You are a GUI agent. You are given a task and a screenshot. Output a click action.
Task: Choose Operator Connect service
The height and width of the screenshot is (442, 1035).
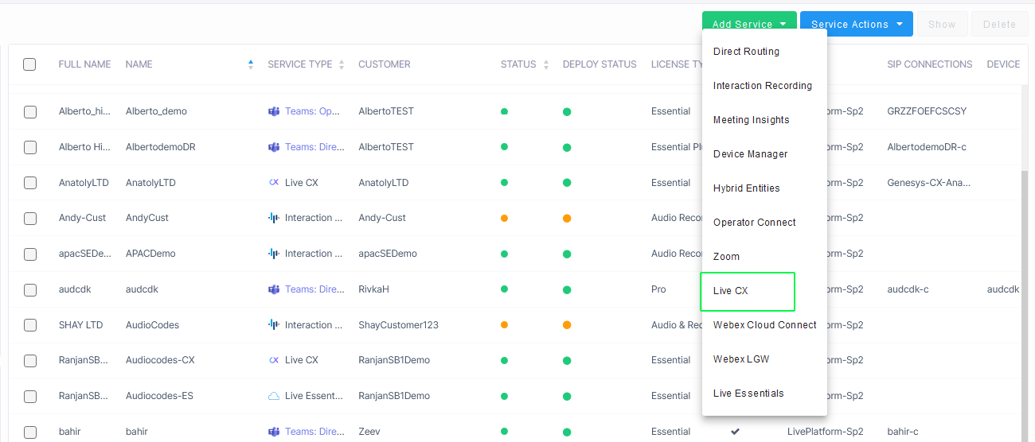[x=755, y=223]
